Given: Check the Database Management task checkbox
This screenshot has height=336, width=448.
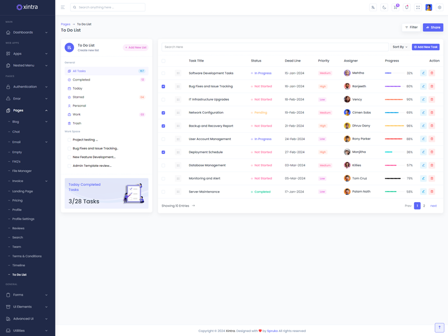Looking at the screenshot, I should tap(164, 166).
